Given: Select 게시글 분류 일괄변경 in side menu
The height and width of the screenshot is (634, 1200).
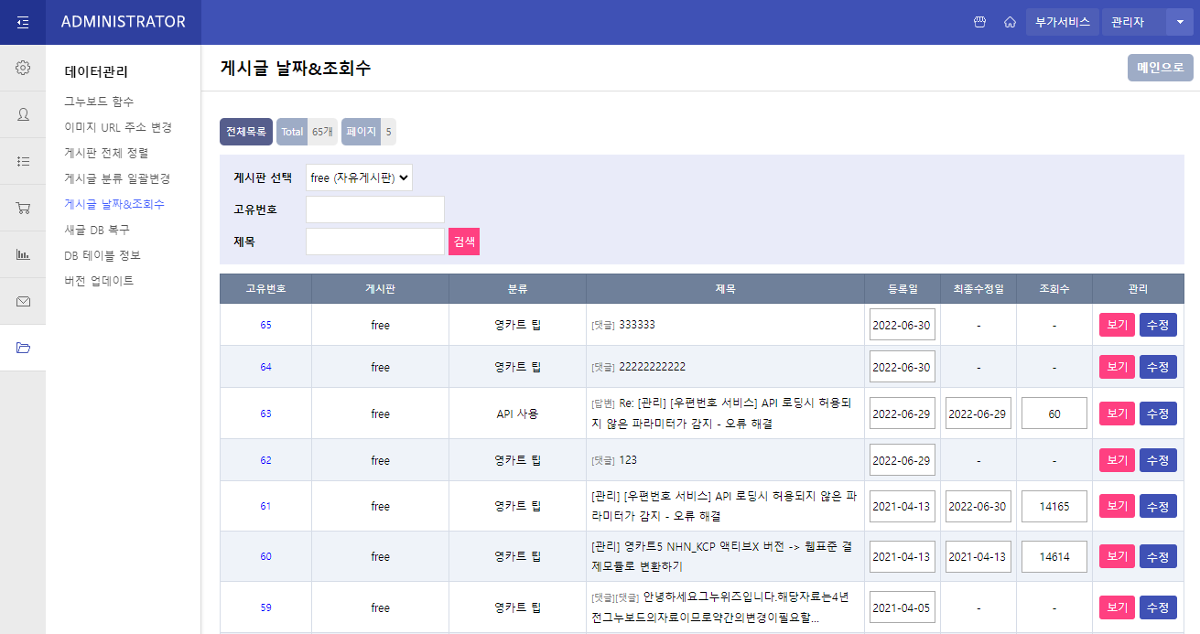Looking at the screenshot, I should point(117,178).
